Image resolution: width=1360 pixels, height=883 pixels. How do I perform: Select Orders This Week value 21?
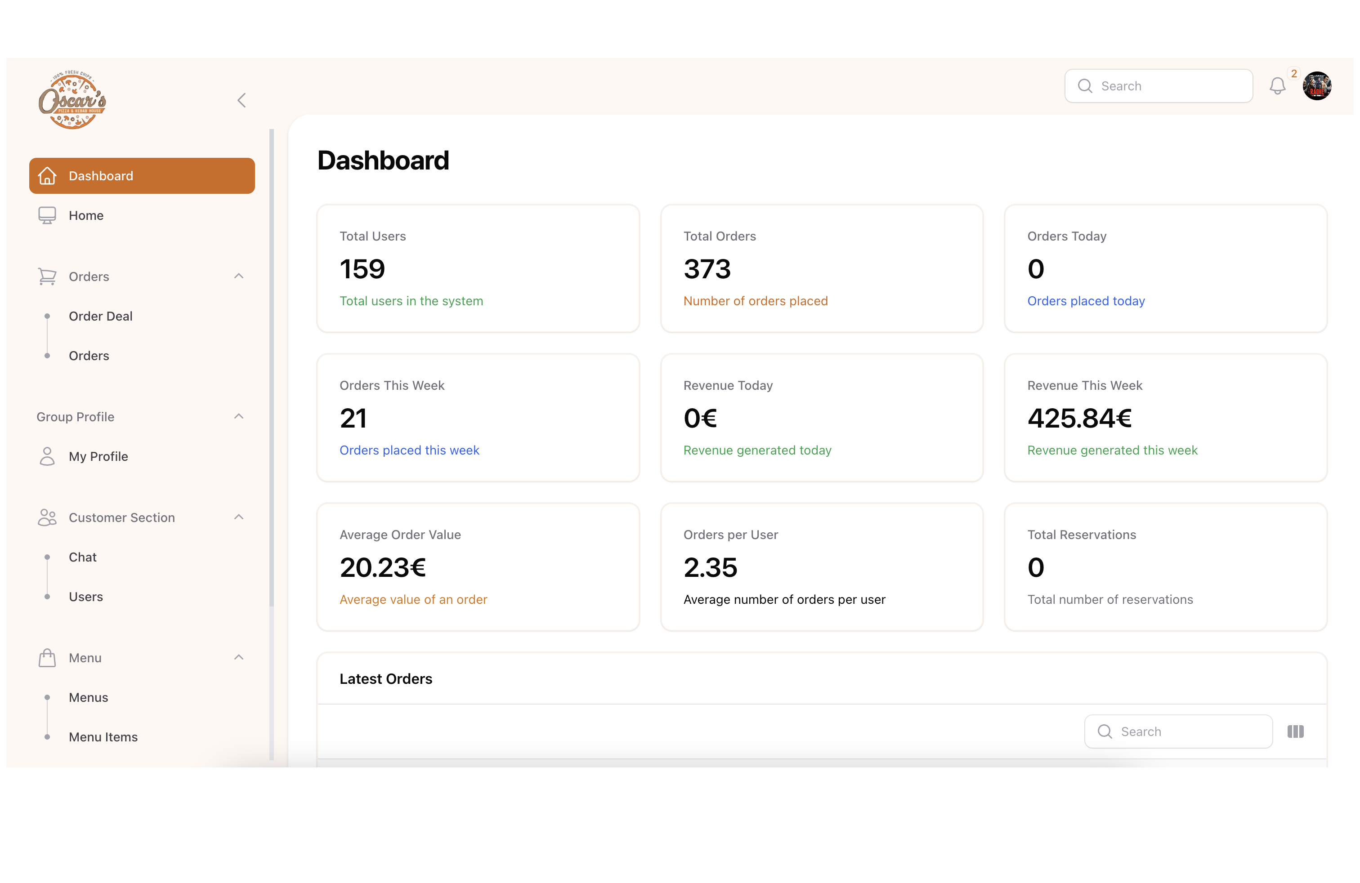click(x=353, y=418)
